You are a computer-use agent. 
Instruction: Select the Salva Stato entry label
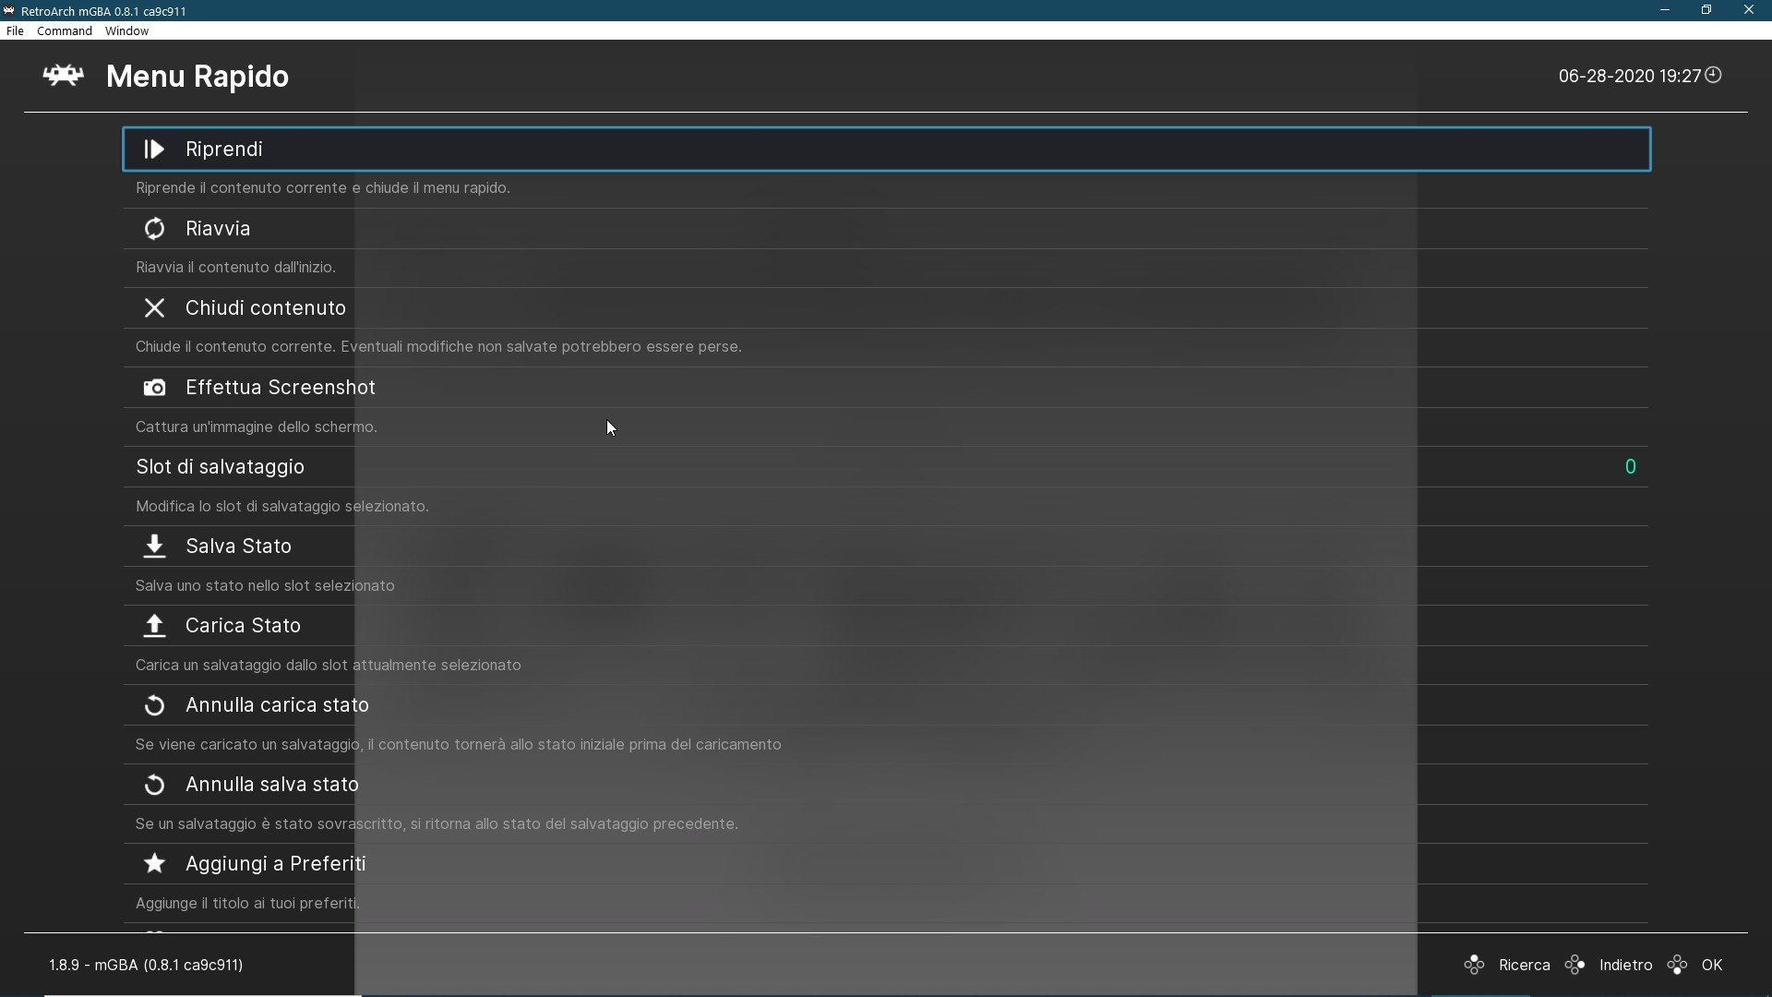[x=239, y=547]
